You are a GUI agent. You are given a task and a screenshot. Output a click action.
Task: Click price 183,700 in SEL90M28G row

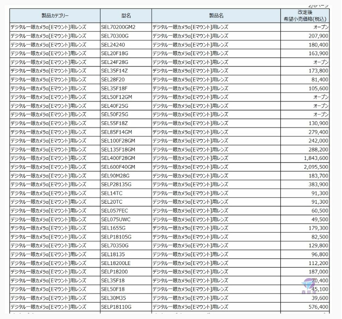point(318,176)
